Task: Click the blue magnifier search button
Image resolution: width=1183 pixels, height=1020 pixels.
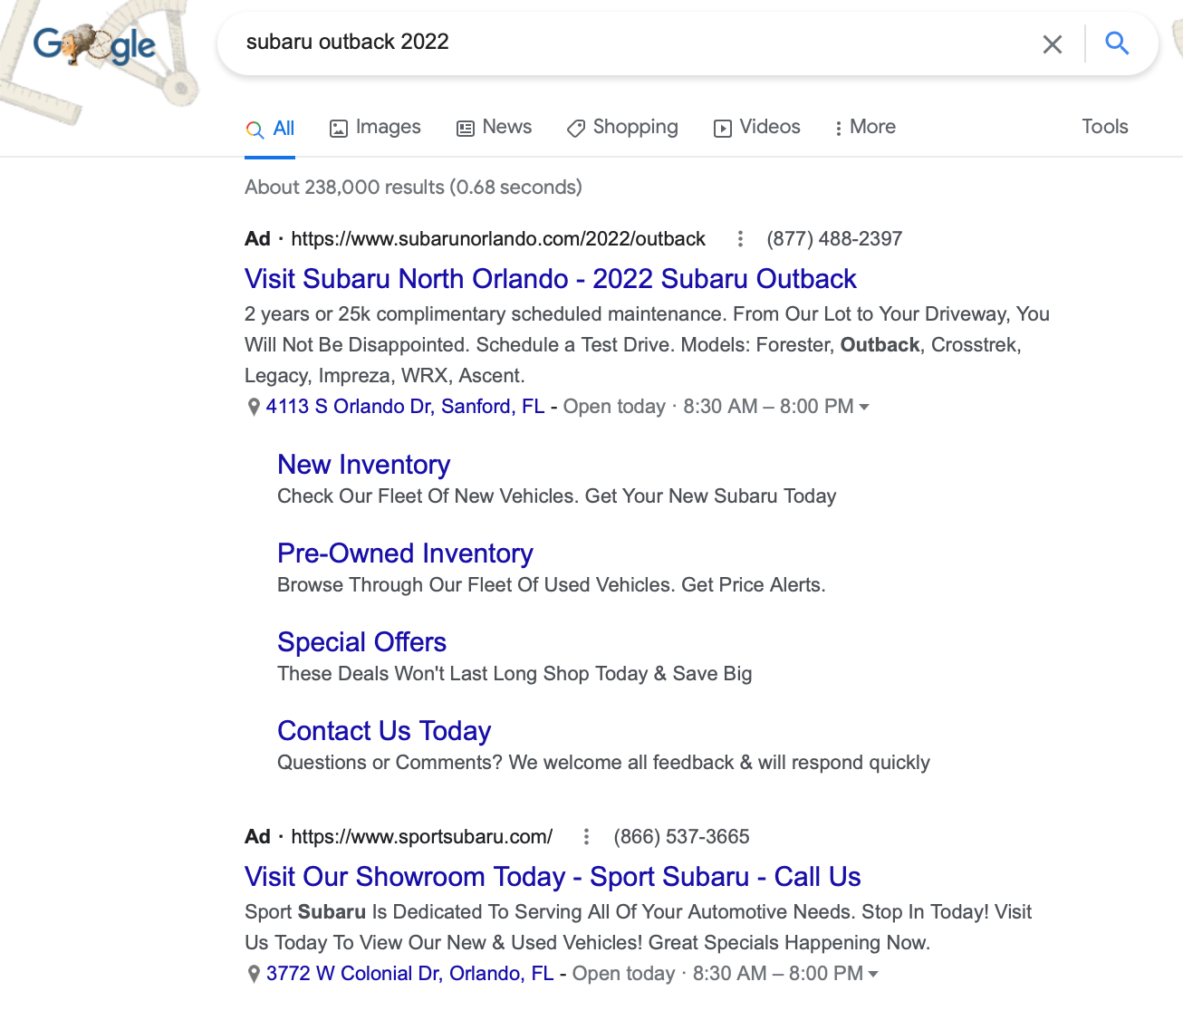Action: pyautogui.click(x=1118, y=43)
